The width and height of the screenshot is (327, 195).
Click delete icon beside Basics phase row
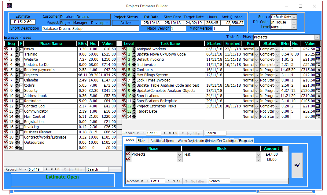coord(6,49)
